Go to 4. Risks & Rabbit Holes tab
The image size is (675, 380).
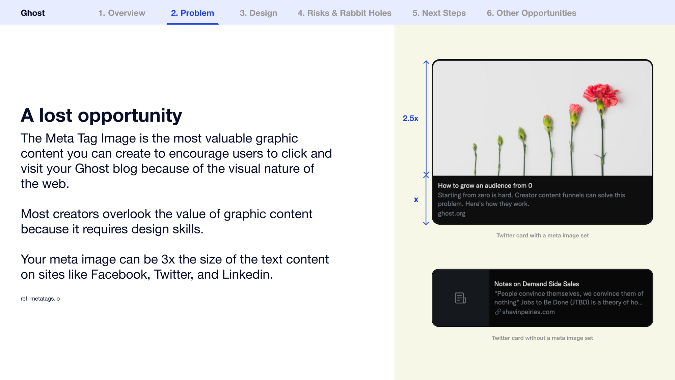point(345,13)
